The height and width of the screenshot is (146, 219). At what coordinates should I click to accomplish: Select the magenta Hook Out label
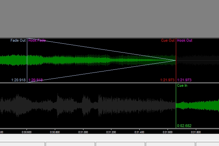click(185, 41)
